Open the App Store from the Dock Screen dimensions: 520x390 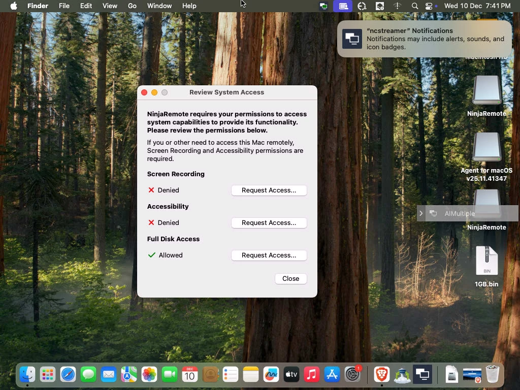332,374
